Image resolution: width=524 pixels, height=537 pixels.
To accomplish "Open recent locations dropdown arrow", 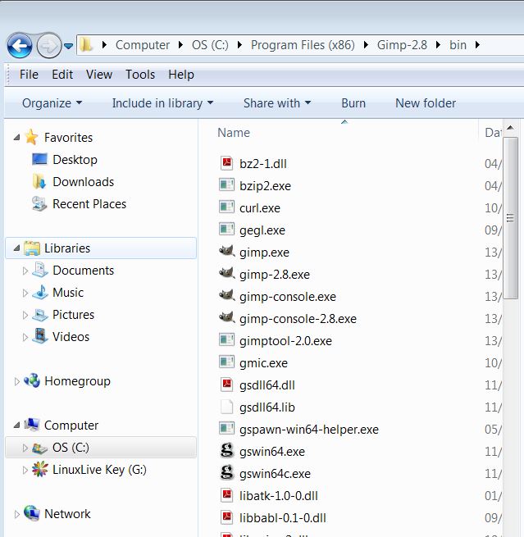I will (x=69, y=46).
